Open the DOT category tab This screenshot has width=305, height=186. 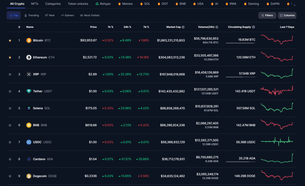point(163,4)
